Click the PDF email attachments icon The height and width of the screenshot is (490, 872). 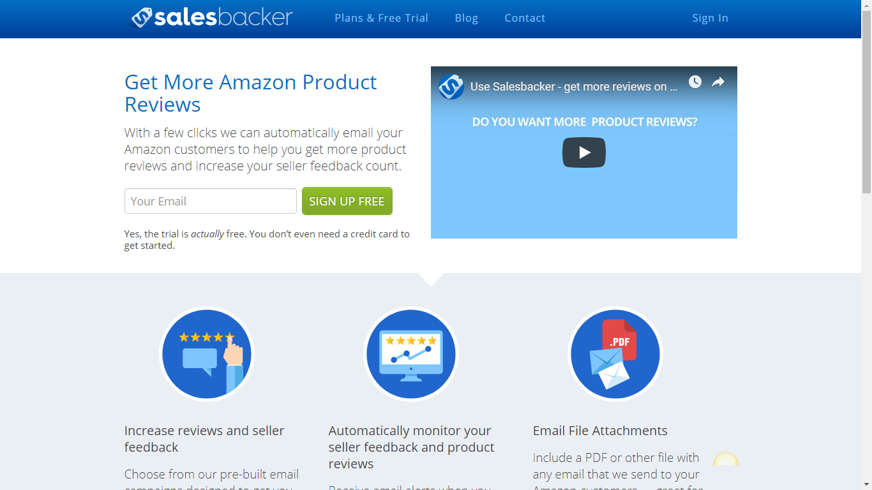(615, 354)
